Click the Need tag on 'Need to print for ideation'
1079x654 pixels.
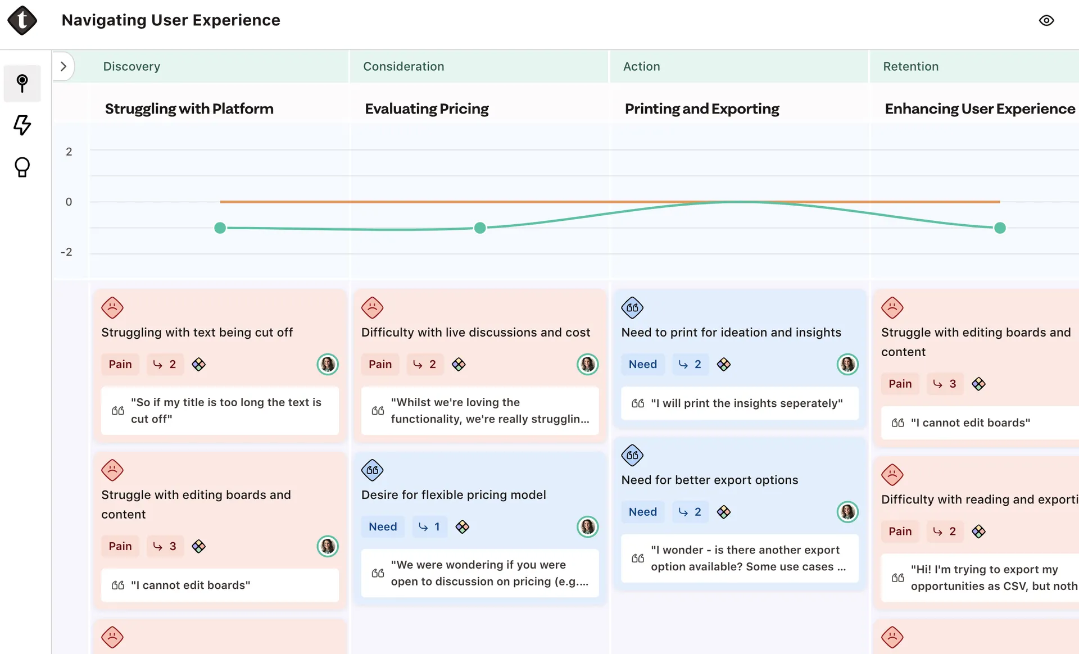pyautogui.click(x=643, y=364)
